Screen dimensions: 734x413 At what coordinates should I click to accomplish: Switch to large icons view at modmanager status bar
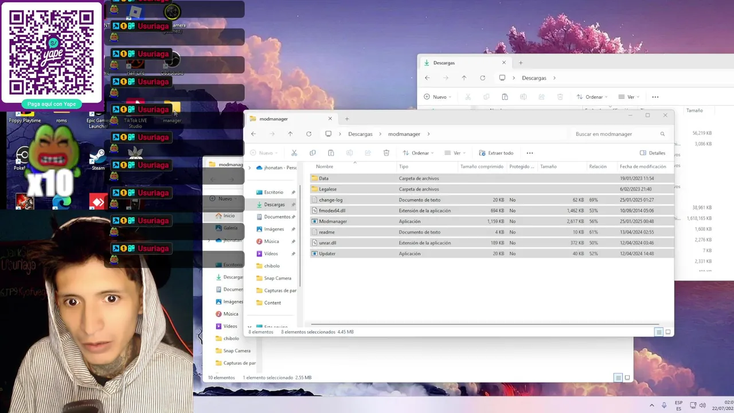pyautogui.click(x=668, y=332)
